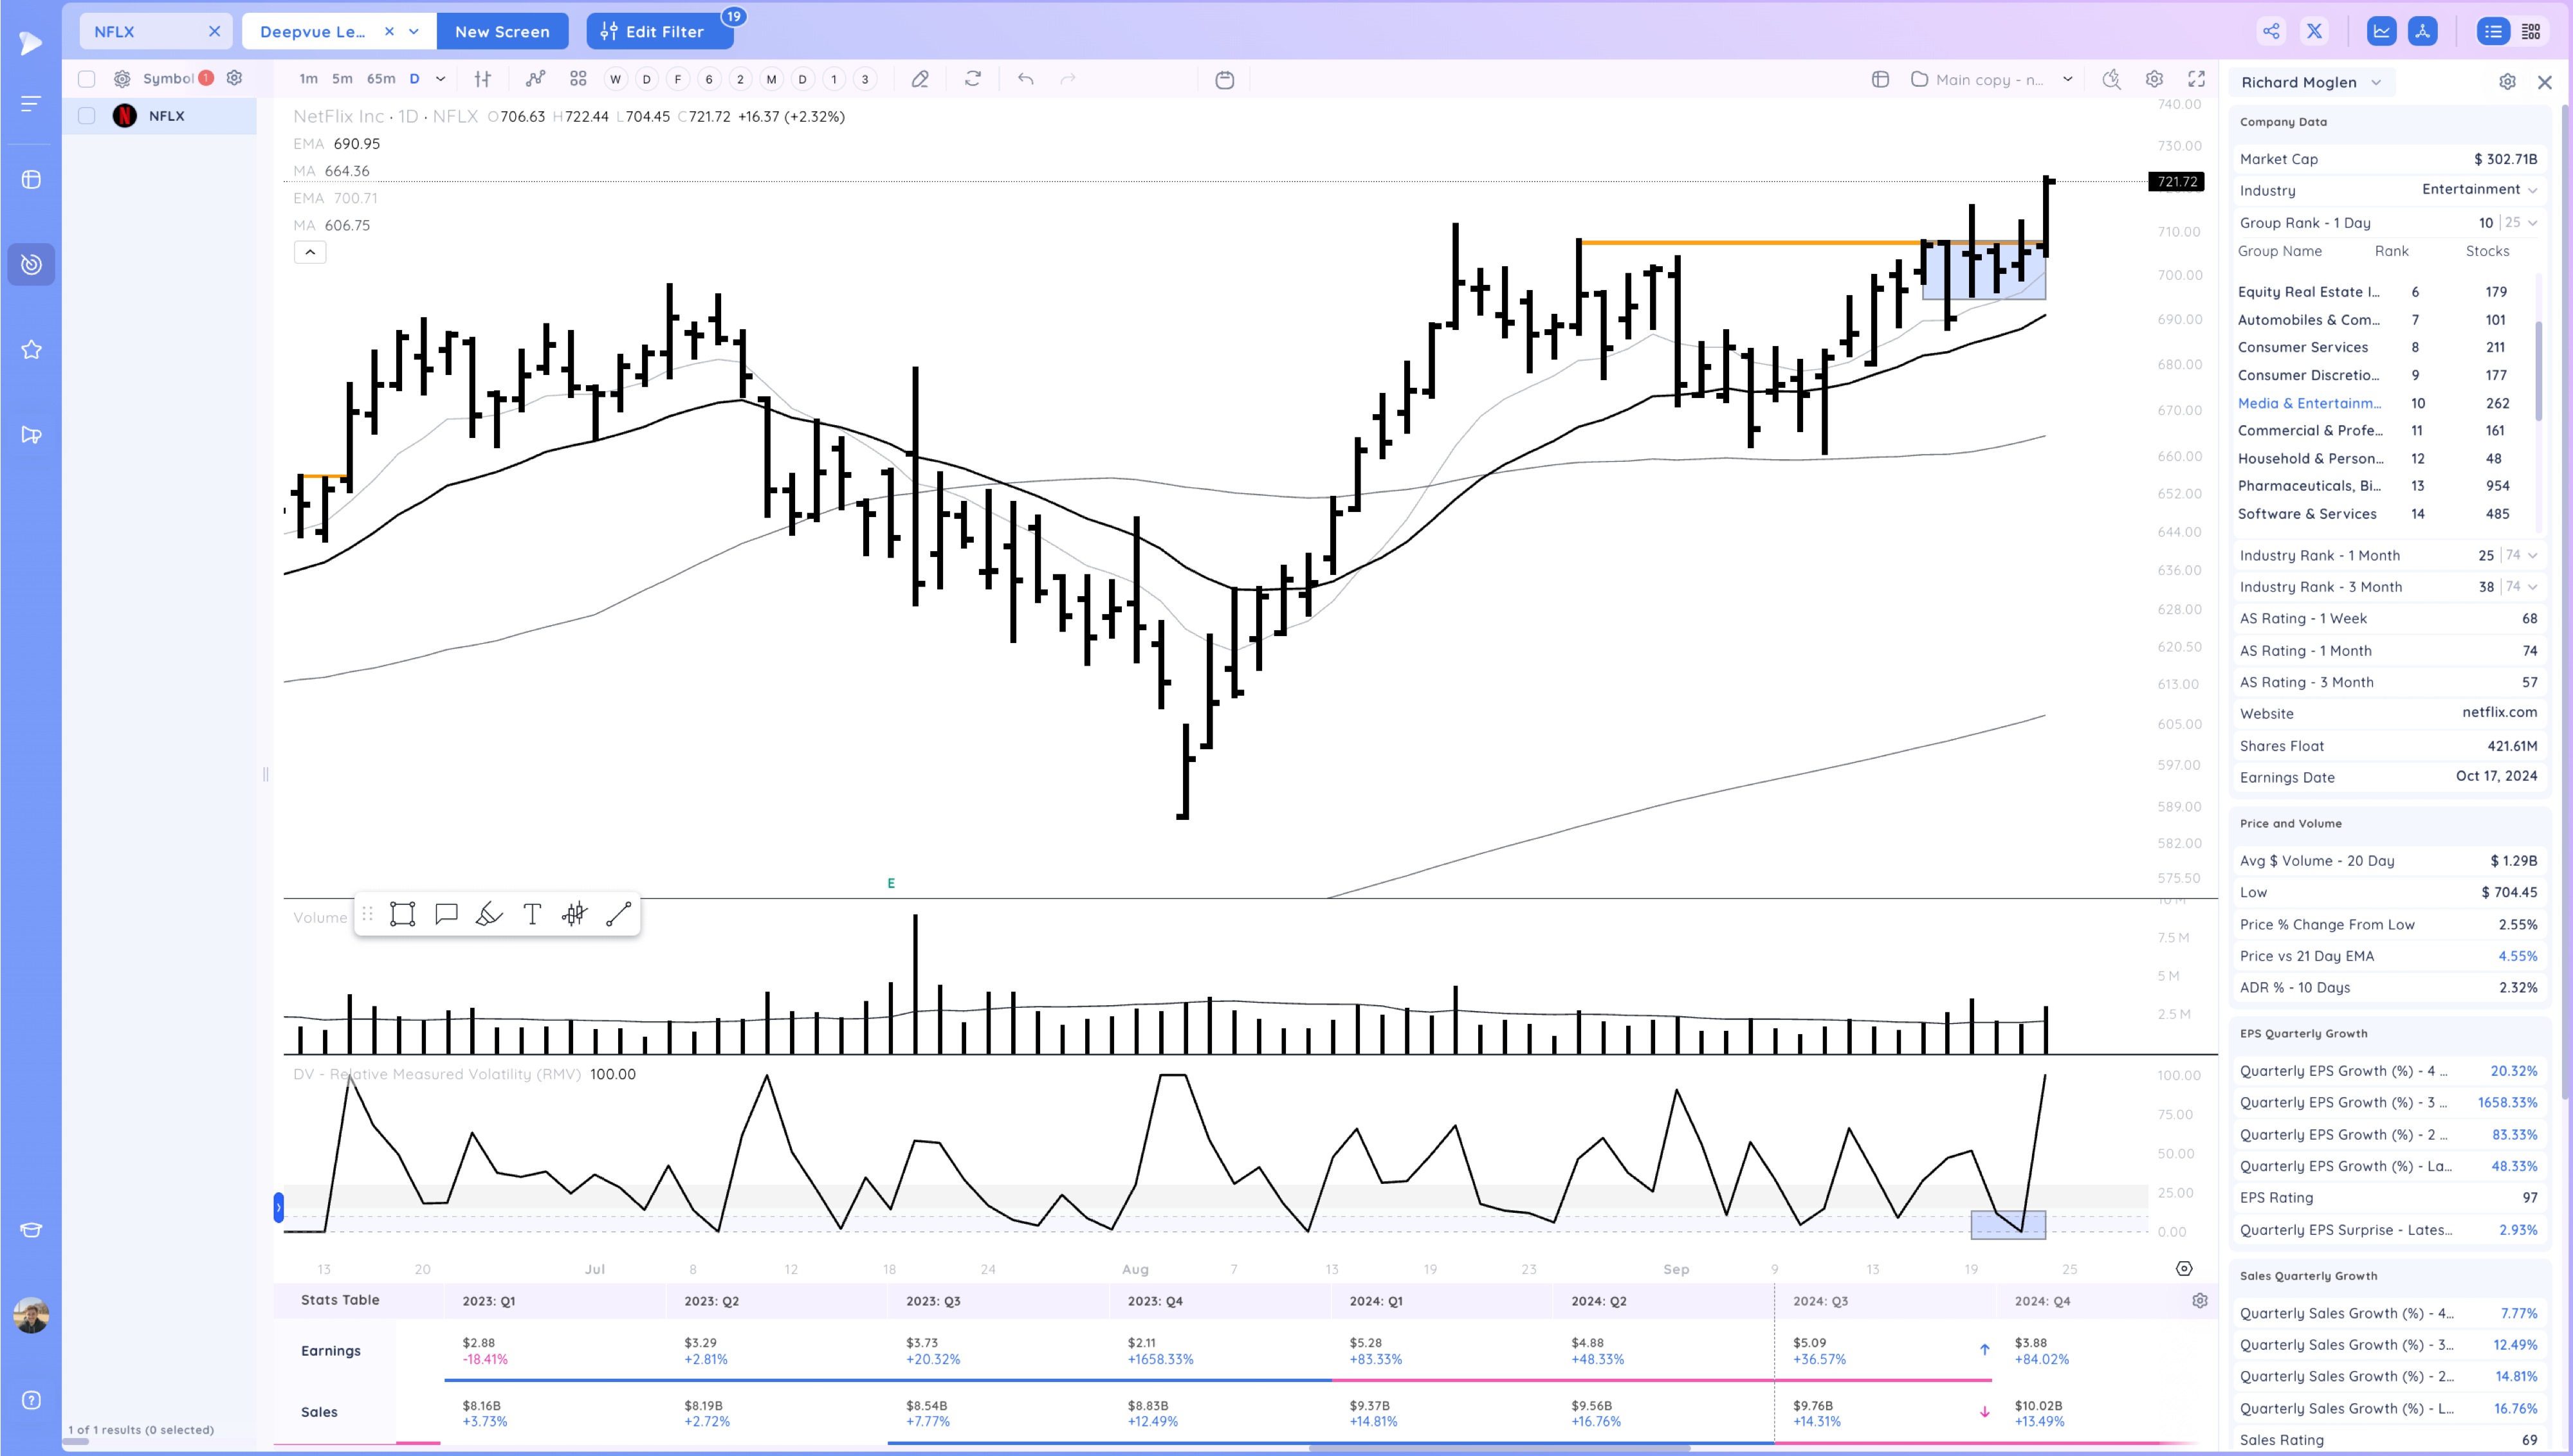Select the rectangle drawing tool
This screenshot has height=1456, width=2573.
point(403,913)
